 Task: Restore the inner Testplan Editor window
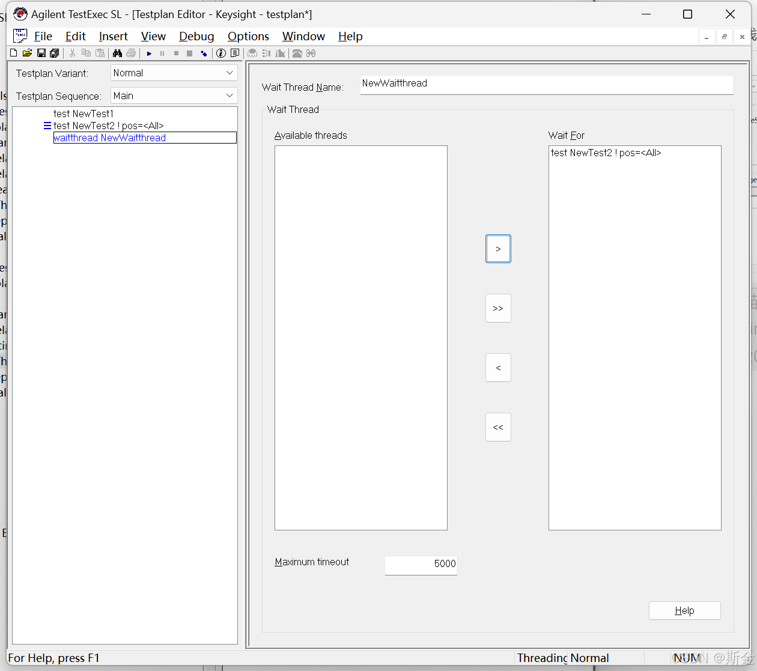coord(725,37)
